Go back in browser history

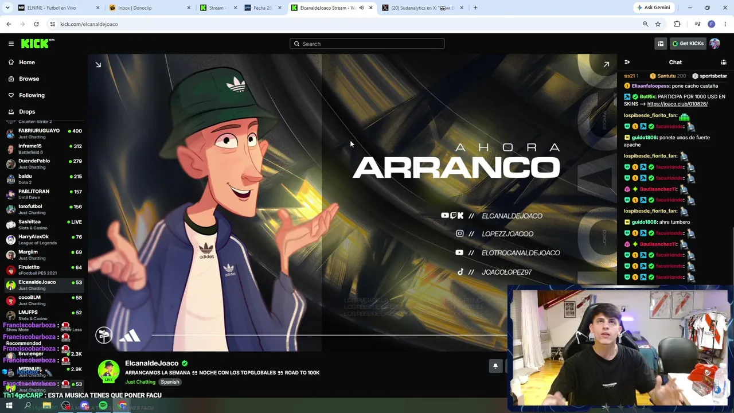pos(9,24)
